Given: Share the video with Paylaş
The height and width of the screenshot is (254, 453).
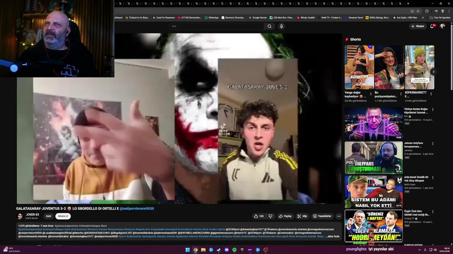Looking at the screenshot, I should [285, 216].
